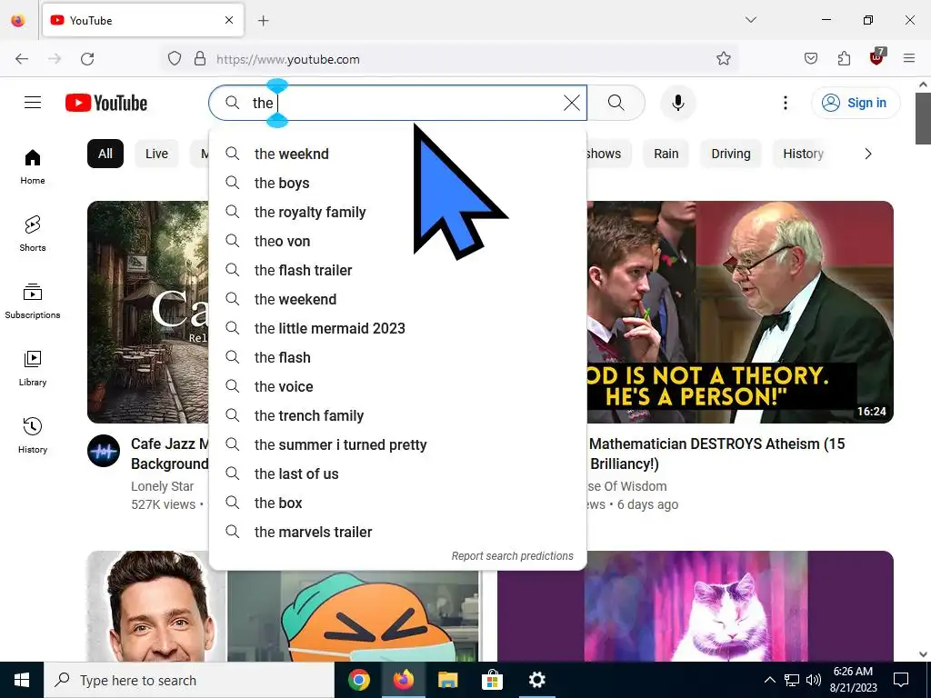Pick 'the marvels trailer' suggestion
This screenshot has height=698, width=931.
click(398, 532)
